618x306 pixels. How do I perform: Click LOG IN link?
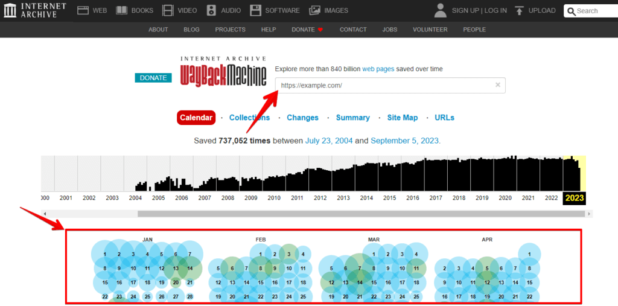point(495,11)
